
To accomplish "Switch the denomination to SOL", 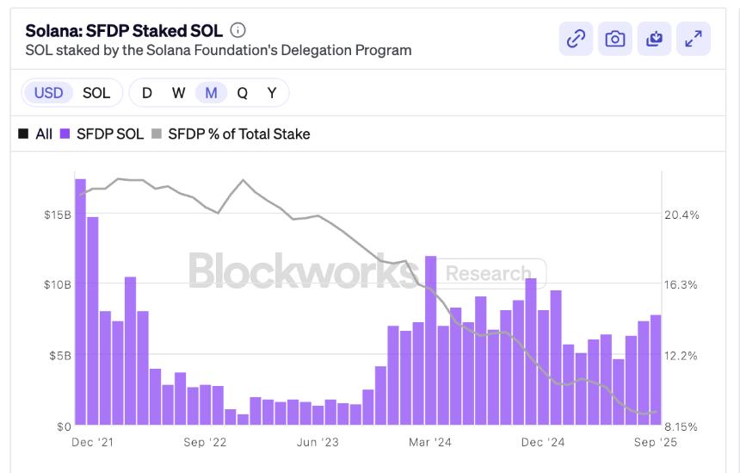I will point(96,93).
